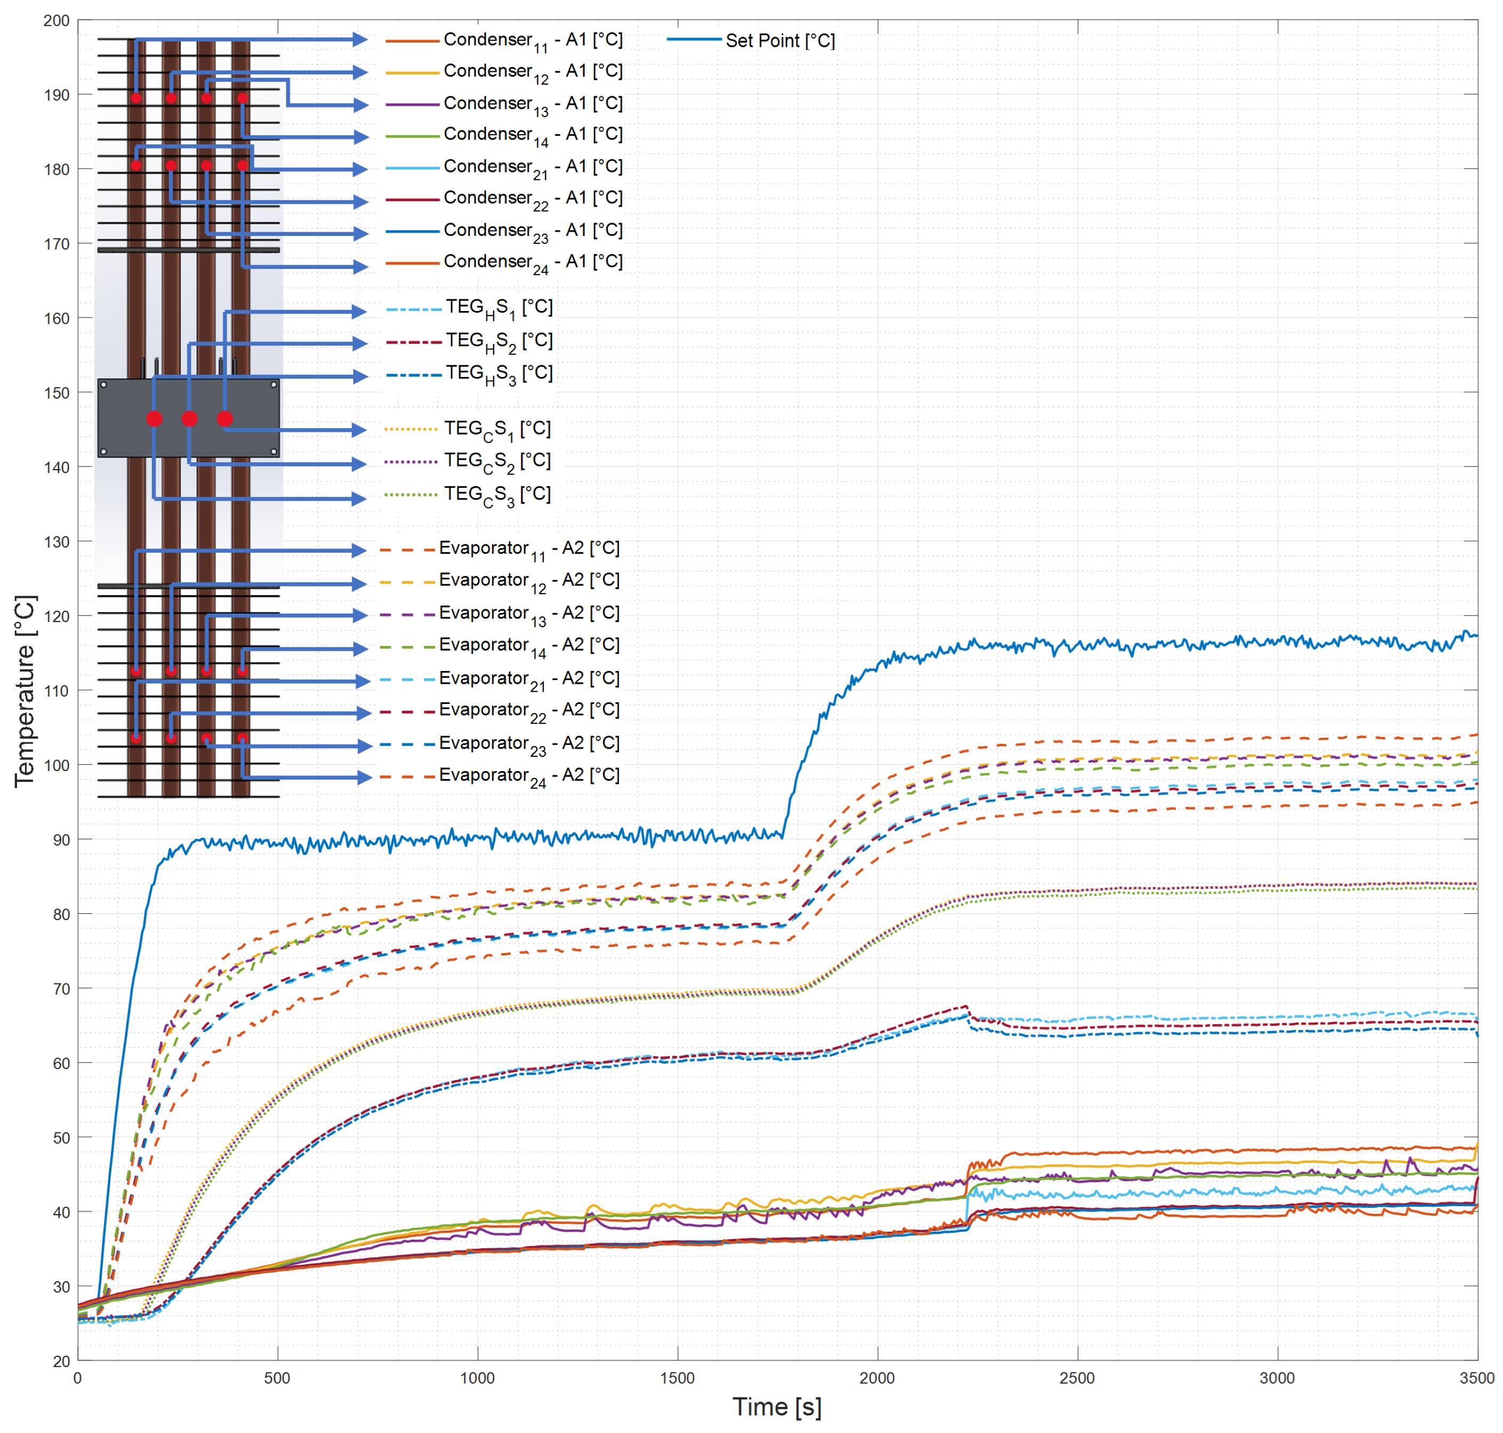Click the 100 tick label on temperature axis
The image size is (1503, 1433).
click(x=56, y=765)
